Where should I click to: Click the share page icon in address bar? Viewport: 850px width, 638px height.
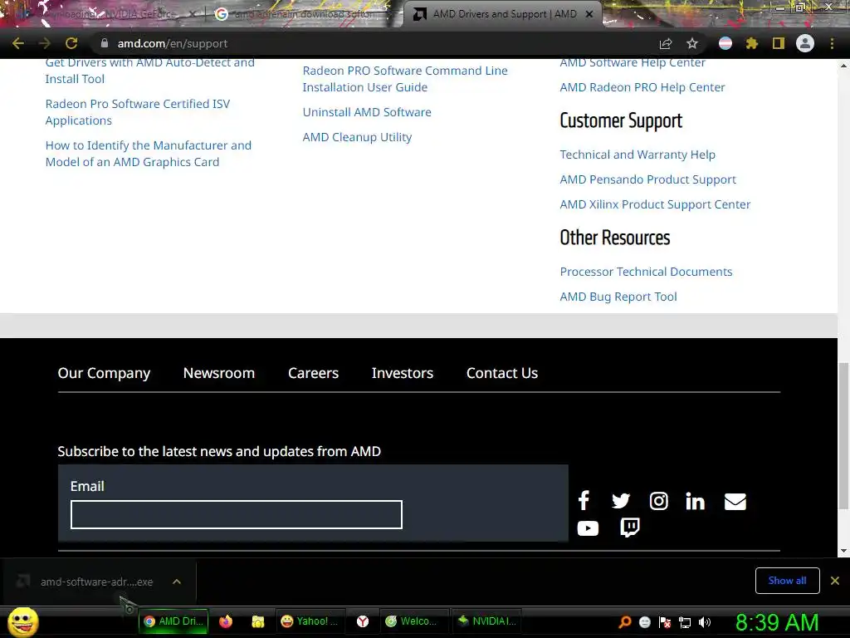(x=666, y=43)
